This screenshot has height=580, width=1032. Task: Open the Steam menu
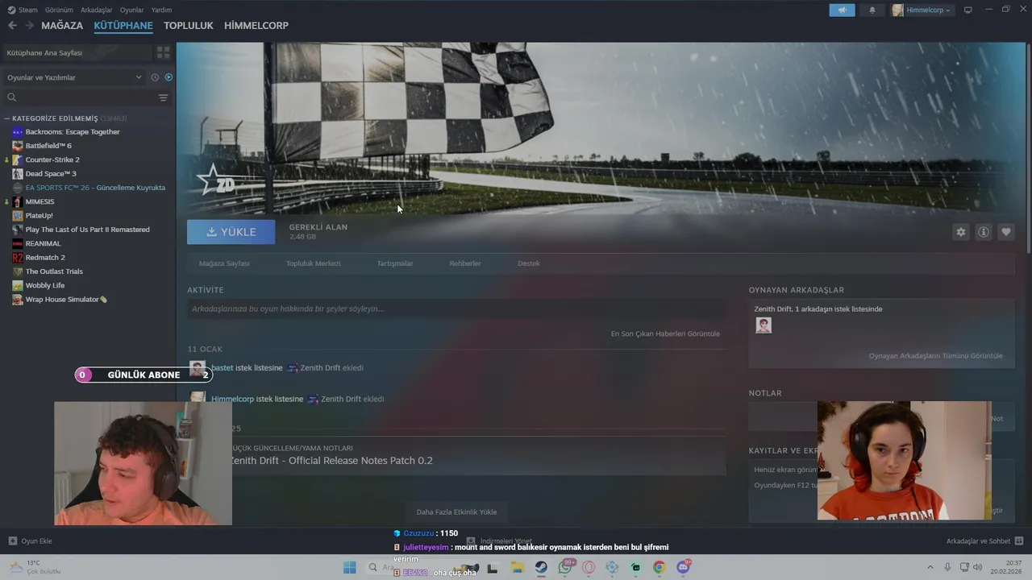23,10
